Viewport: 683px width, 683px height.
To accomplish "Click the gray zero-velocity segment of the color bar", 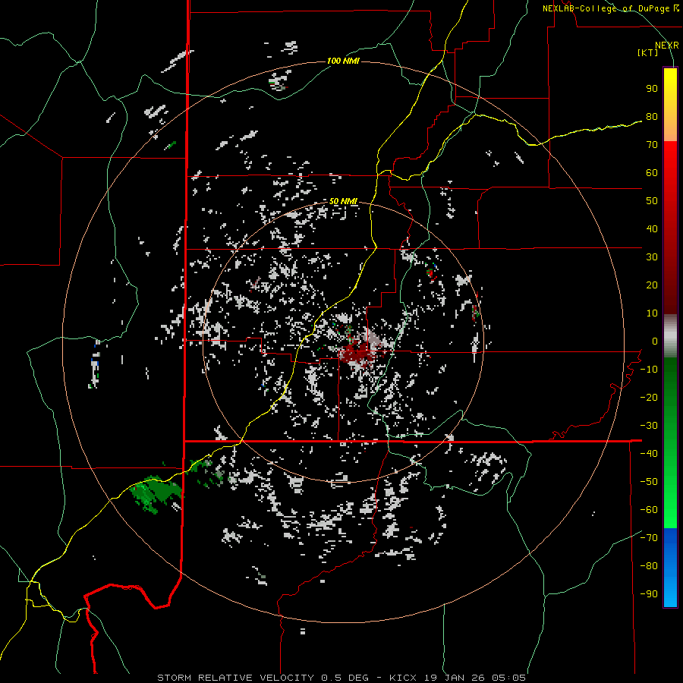I will coord(670,336).
